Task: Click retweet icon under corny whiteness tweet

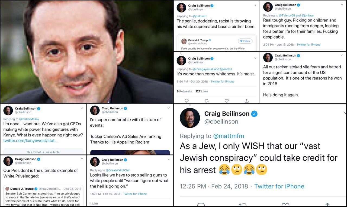Action: point(207,101)
